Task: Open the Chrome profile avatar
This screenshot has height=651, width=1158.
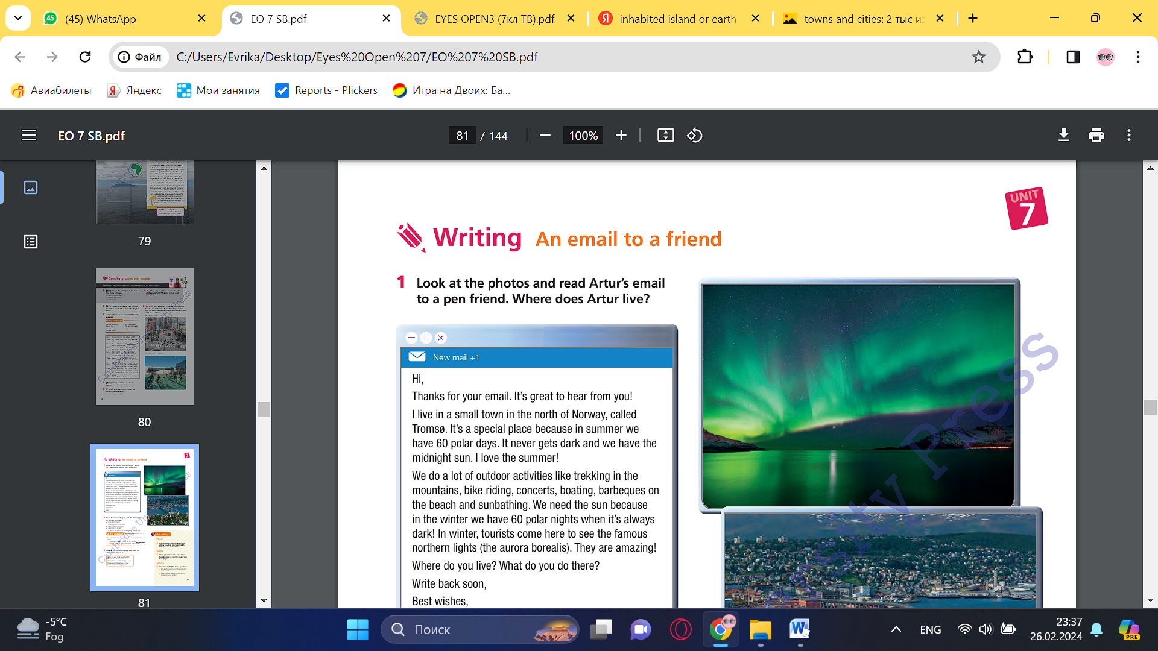Action: coord(1106,57)
